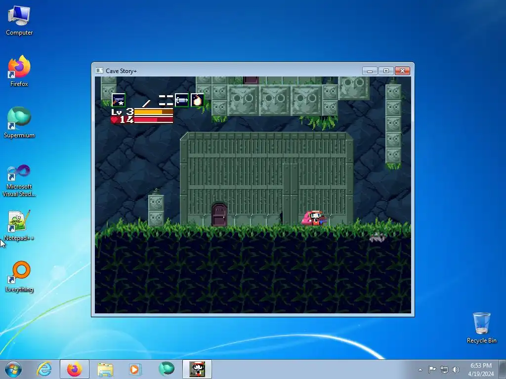Launch Internet Explorer from the taskbar
The width and height of the screenshot is (506, 379).
pyautogui.click(x=44, y=369)
